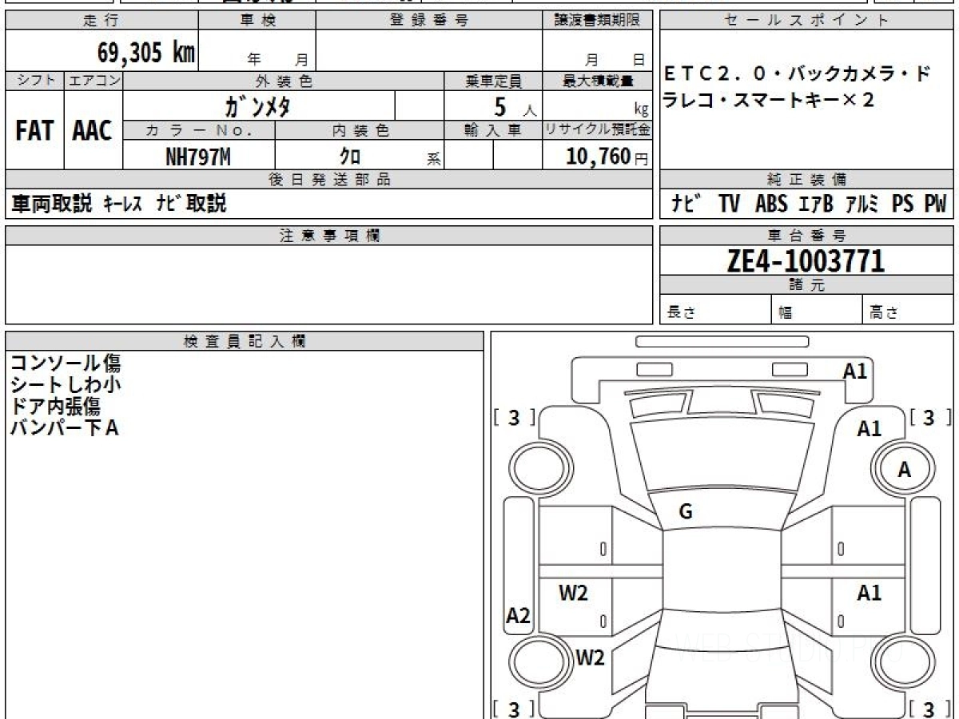Select the NH797M color code
This screenshot has height=719, width=959.
pyautogui.click(x=198, y=157)
